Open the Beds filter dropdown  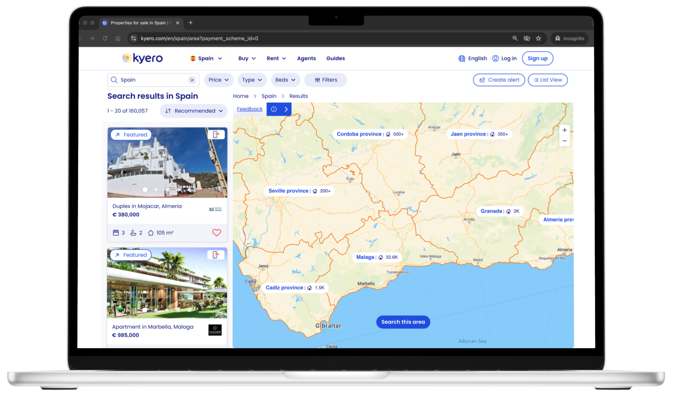click(x=285, y=80)
